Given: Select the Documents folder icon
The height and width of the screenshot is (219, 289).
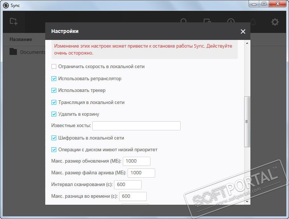Looking at the screenshot, I should tap(13, 52).
